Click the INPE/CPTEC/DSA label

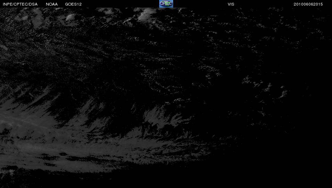click(20, 4)
